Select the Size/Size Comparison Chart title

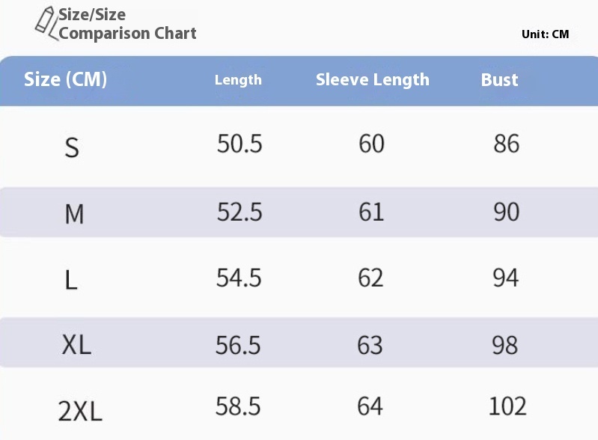[127, 24]
